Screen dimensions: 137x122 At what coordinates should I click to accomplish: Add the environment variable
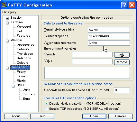click(x=122, y=55)
